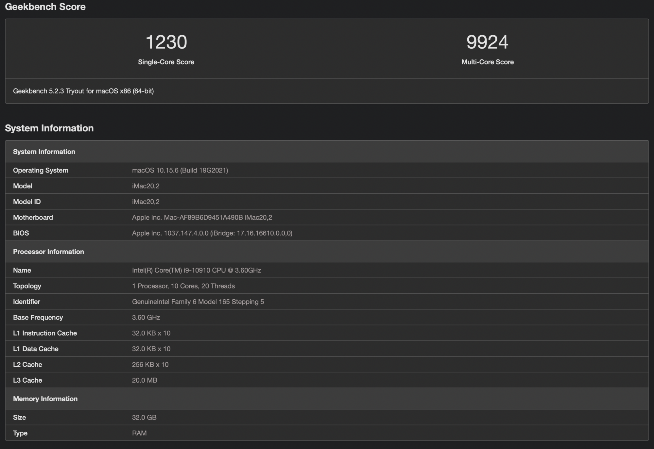Click the Geekbench Score heading
Image resolution: width=654 pixels, height=449 pixels.
point(45,7)
